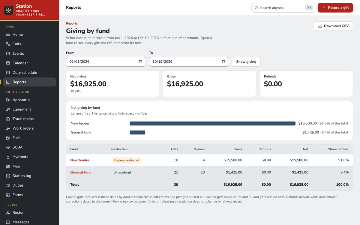Click the search magnifier icon
The image size is (360, 225).
point(256,8)
